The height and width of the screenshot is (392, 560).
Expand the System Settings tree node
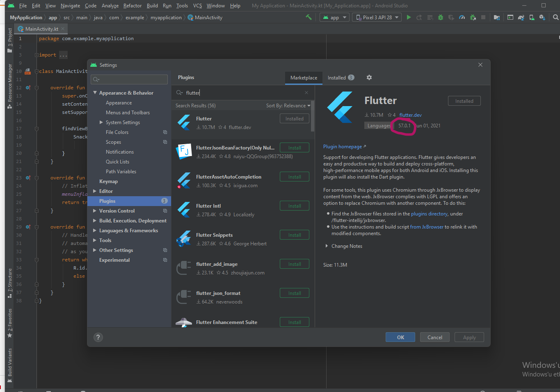coord(101,122)
